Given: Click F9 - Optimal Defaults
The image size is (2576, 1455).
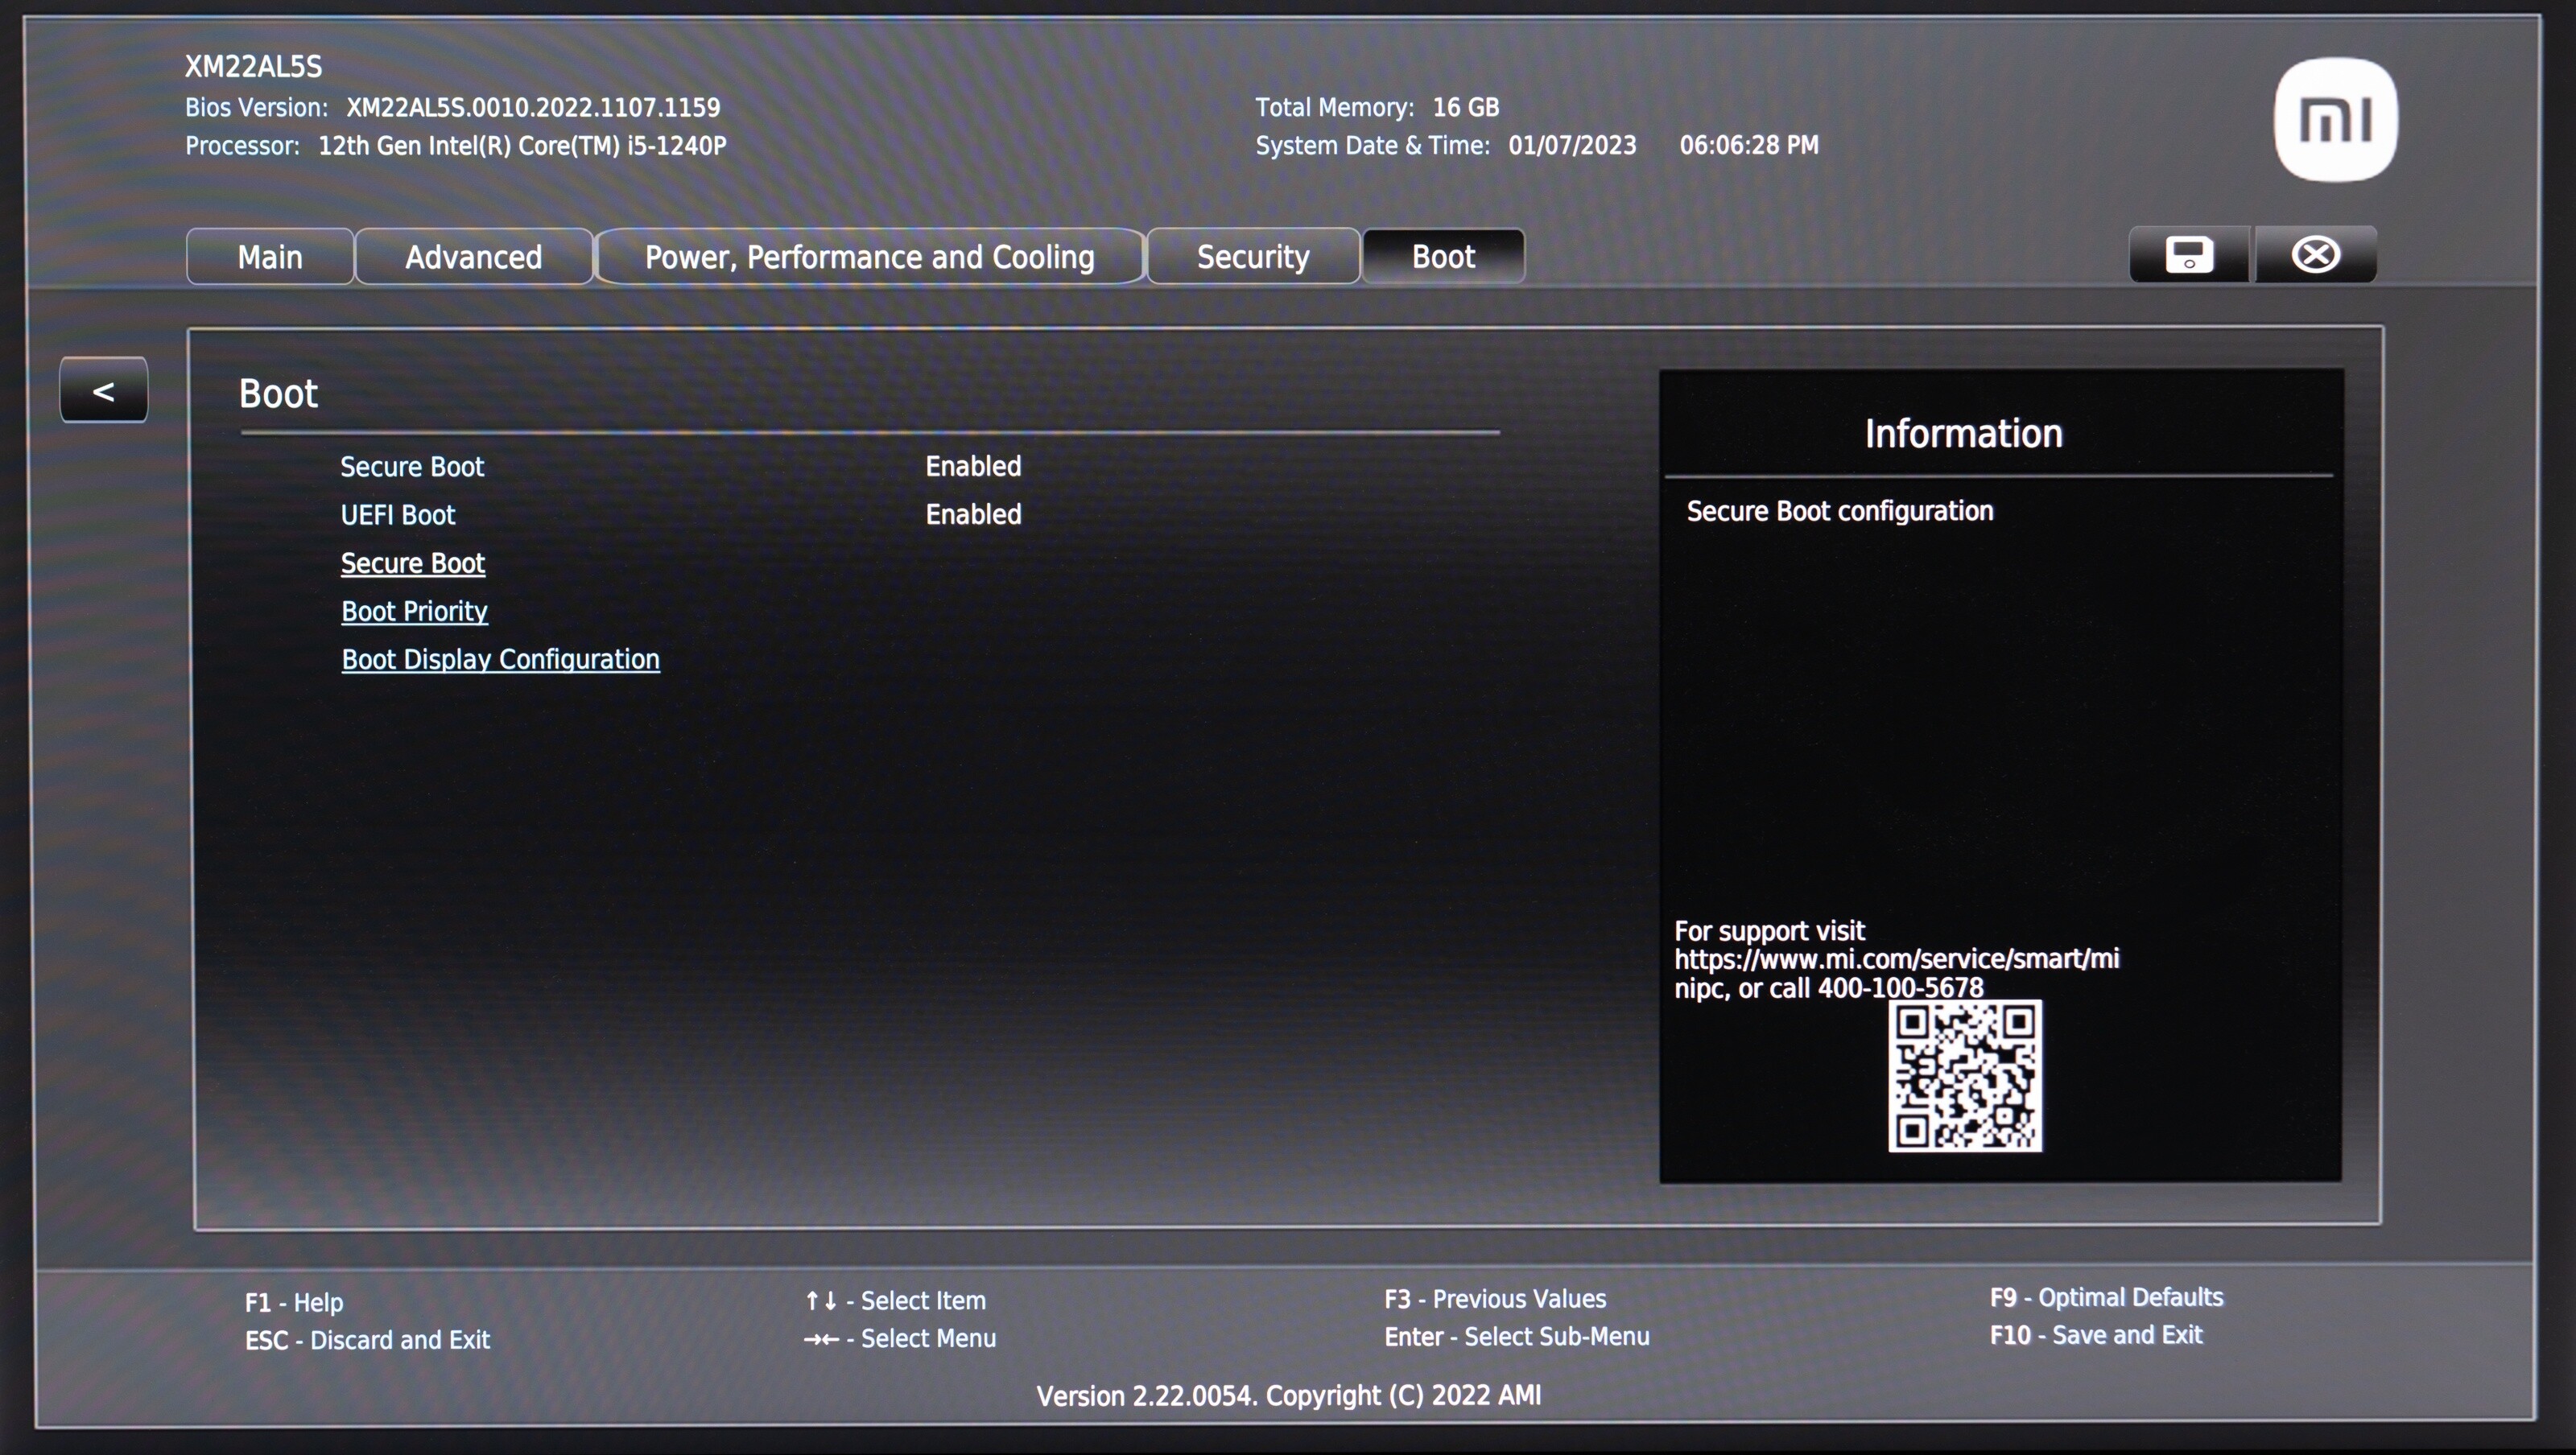Looking at the screenshot, I should [2106, 1297].
